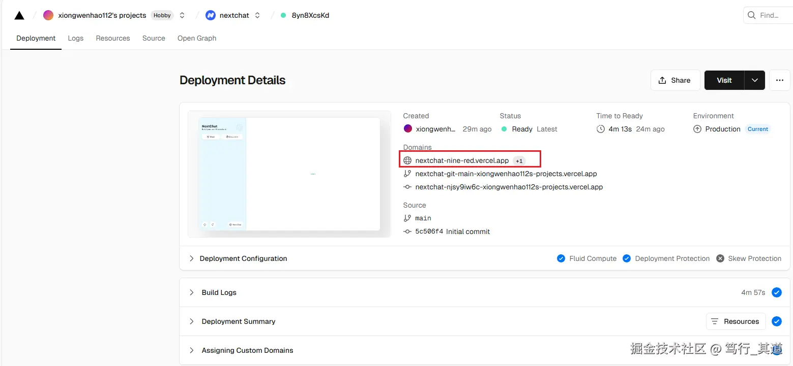Click the xiongwenhao112 account avatar
Viewport: 793px width, 366px height.
48,15
